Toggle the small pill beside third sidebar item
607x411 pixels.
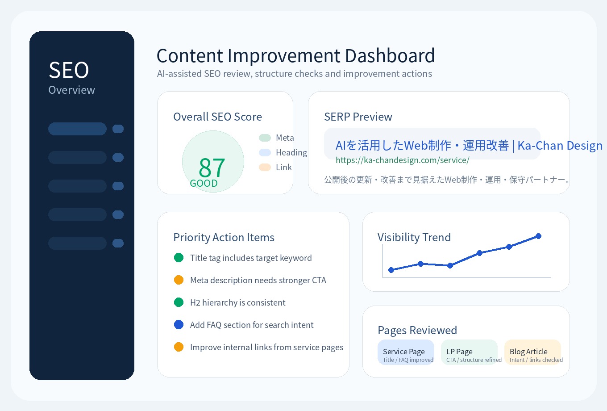pos(118,186)
